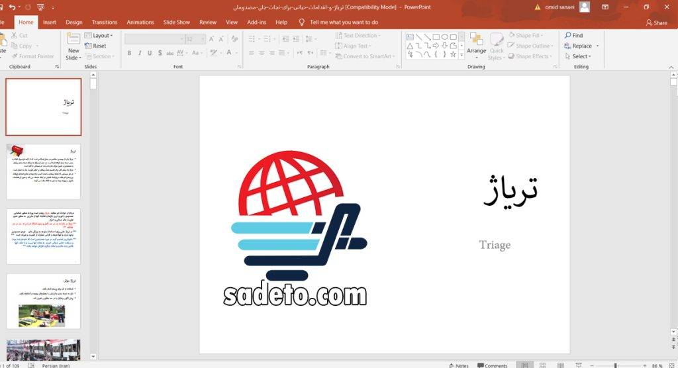This screenshot has width=678, height=368.
Task: Toggle Underline formatting
Action: [150, 53]
